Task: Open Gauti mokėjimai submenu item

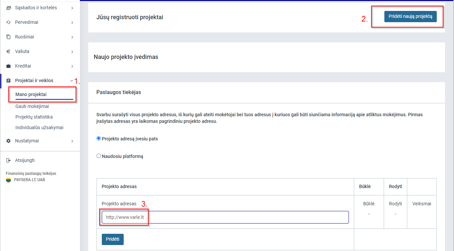Action: 32,106
